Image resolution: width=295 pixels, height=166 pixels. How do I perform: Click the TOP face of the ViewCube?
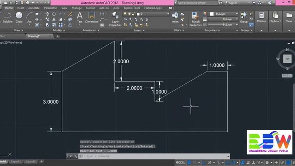(x=287, y=59)
